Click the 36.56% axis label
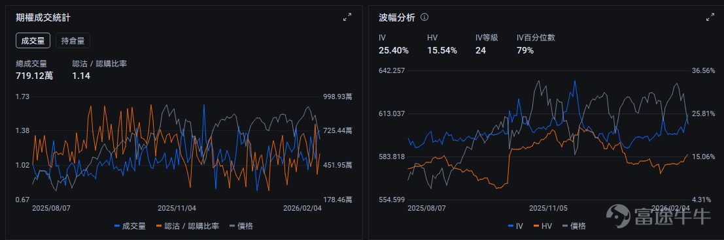 click(x=704, y=70)
